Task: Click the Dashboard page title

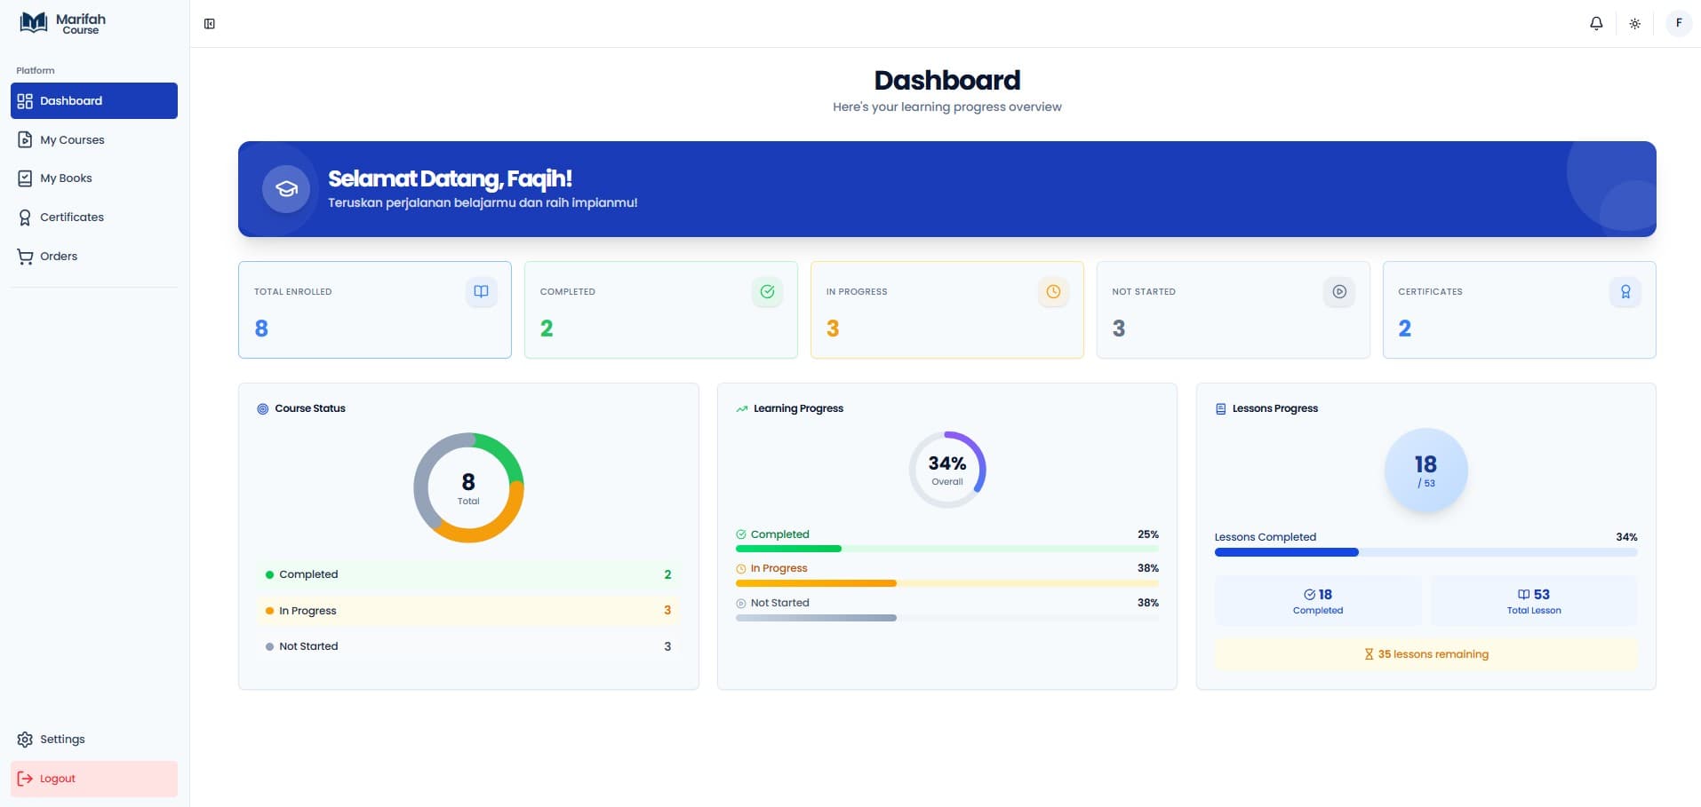Action: point(947,80)
